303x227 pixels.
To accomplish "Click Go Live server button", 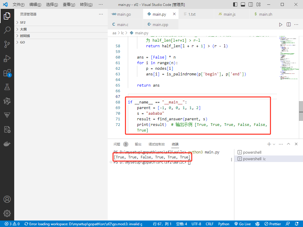I will (x=243, y=224).
